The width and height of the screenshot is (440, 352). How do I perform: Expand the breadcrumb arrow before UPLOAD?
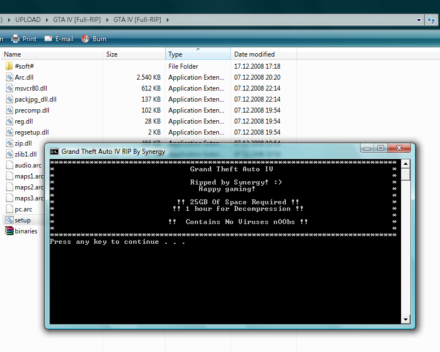9,20
